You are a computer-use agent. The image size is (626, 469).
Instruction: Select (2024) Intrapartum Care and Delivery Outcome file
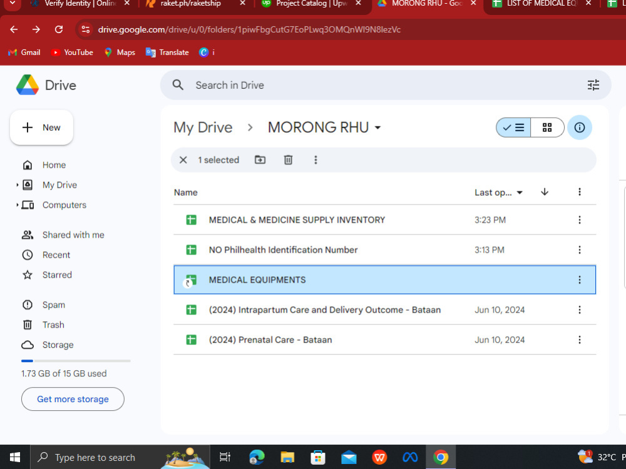click(x=324, y=310)
